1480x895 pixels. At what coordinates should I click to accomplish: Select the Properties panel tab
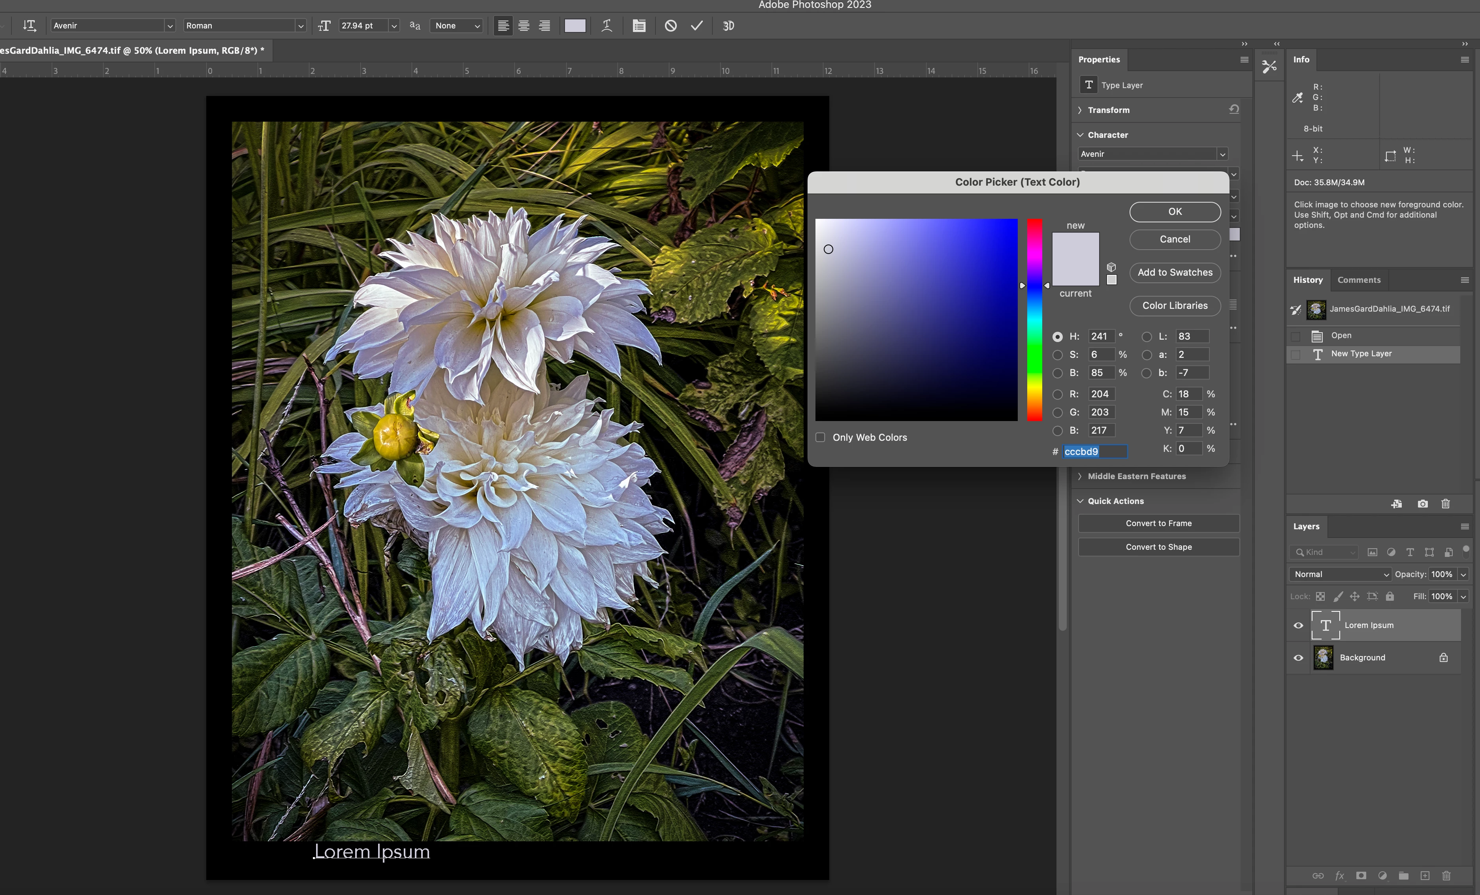pos(1099,59)
